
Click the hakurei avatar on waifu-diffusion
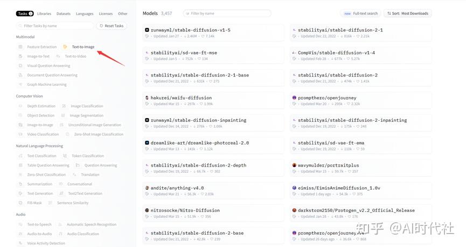point(147,98)
